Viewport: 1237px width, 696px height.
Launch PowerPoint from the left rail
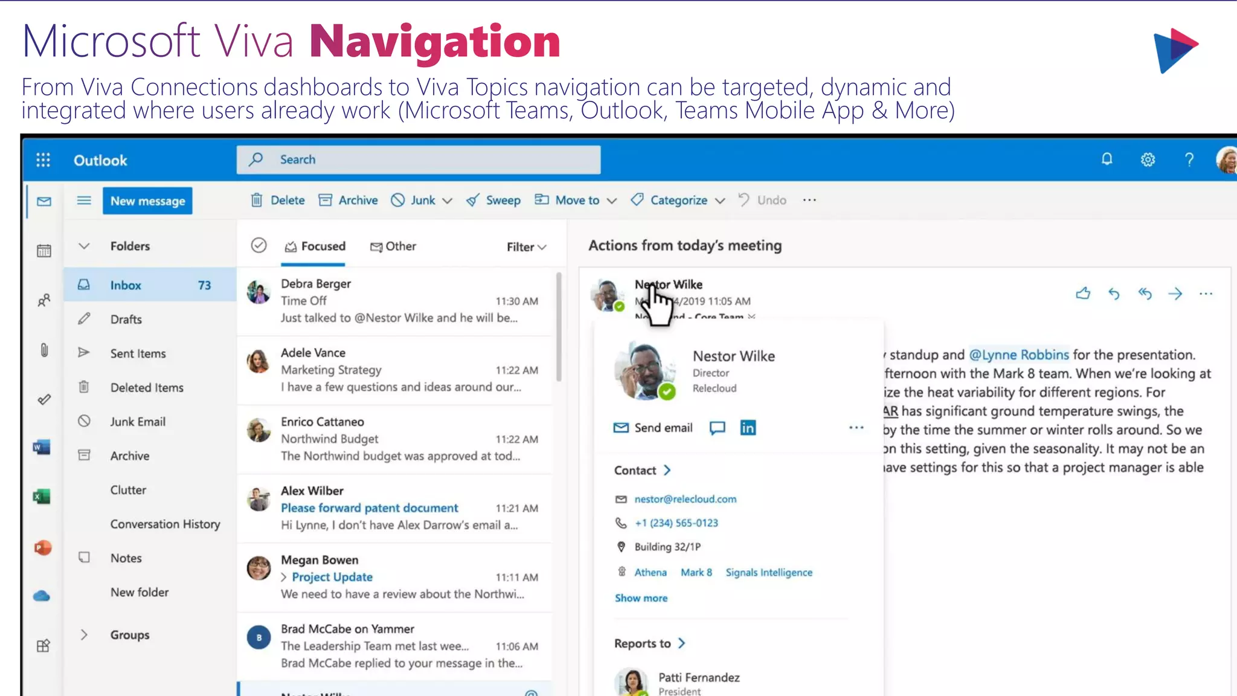(42, 547)
